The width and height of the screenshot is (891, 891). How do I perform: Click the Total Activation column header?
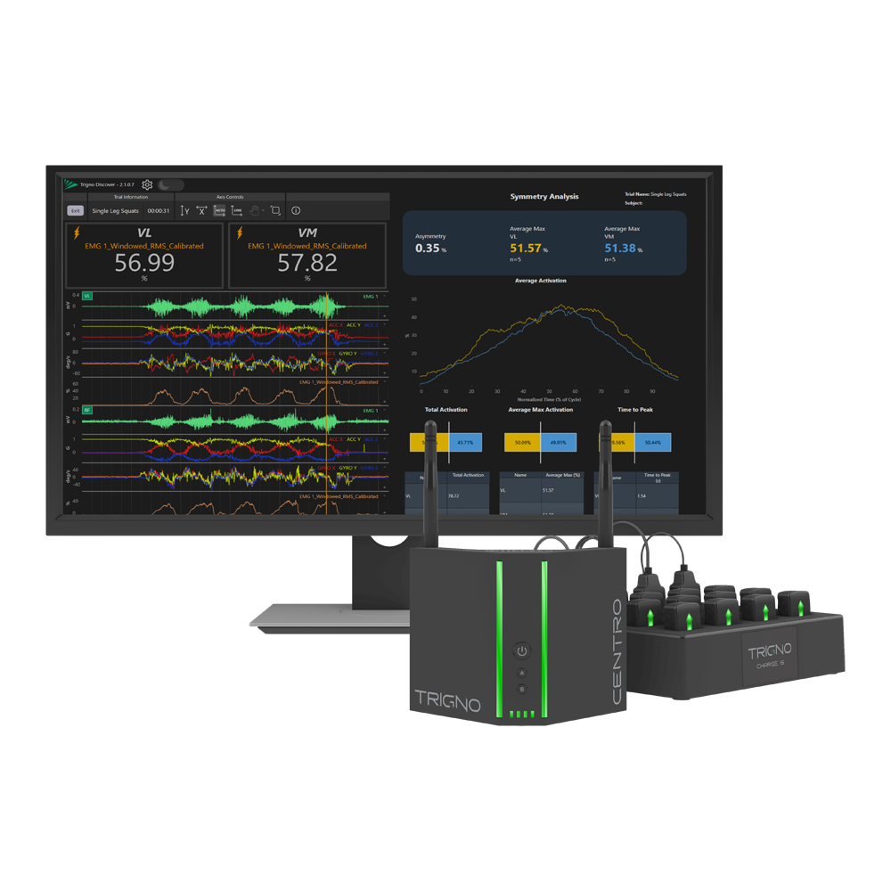pos(468,475)
